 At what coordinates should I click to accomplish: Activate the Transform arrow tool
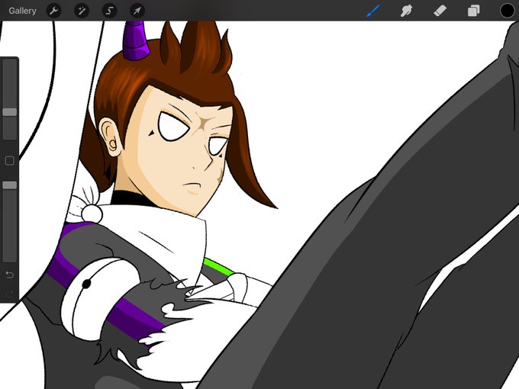point(137,11)
